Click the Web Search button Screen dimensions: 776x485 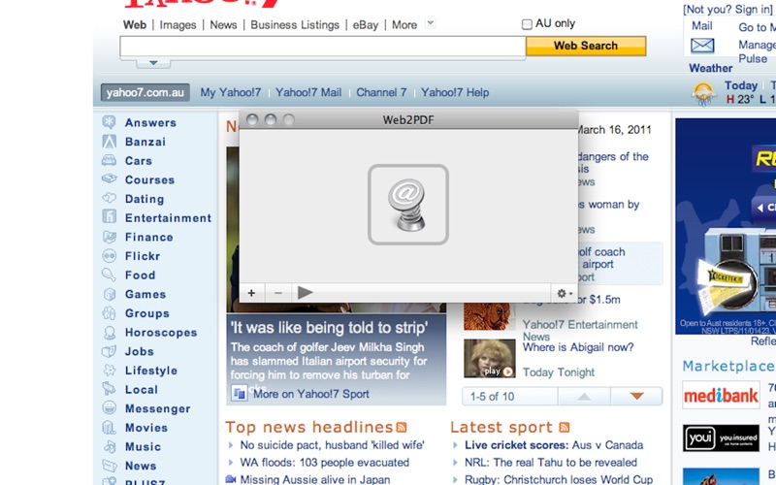click(586, 46)
